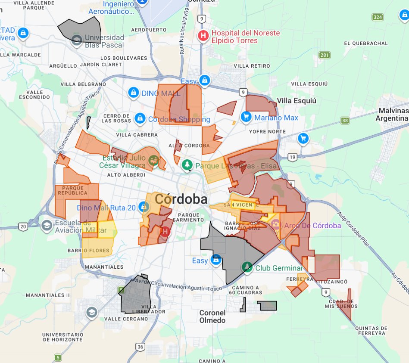
Task: Click the QUINTAS DE FERREYRA label
Action: click(371, 331)
